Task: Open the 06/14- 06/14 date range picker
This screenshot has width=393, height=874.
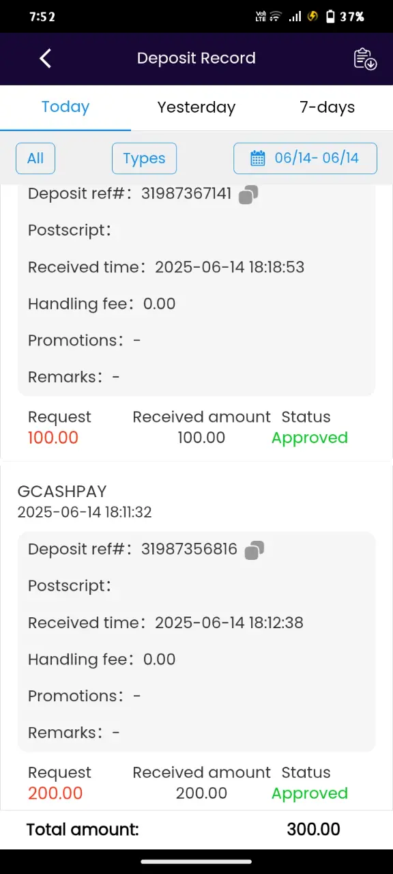Action: click(305, 158)
